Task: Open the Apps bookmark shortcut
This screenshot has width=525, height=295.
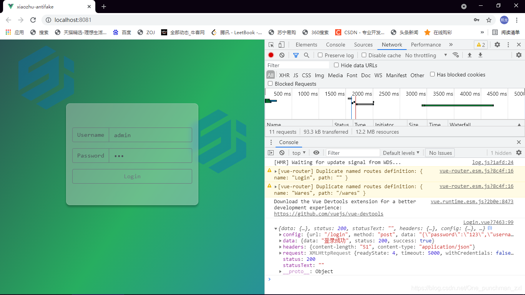Action: [x=15, y=32]
